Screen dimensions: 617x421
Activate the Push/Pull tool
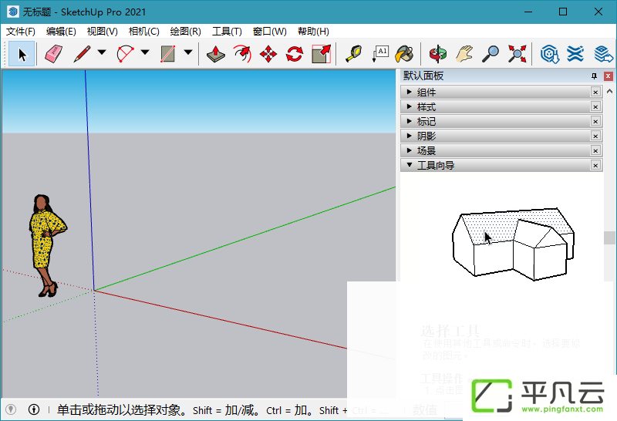point(216,54)
